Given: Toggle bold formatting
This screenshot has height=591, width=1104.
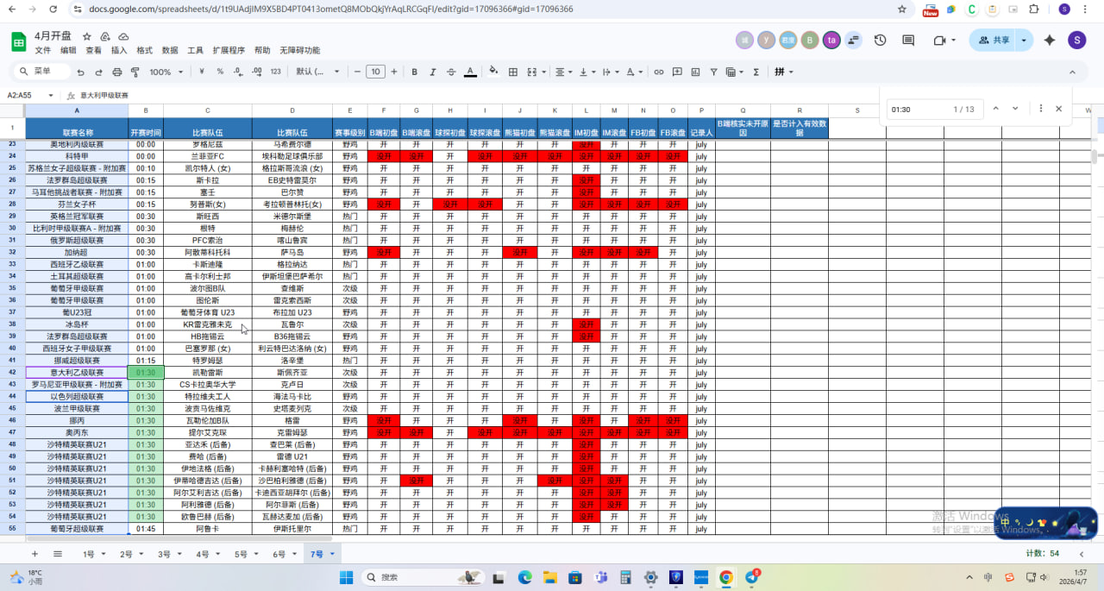Looking at the screenshot, I should click(414, 72).
